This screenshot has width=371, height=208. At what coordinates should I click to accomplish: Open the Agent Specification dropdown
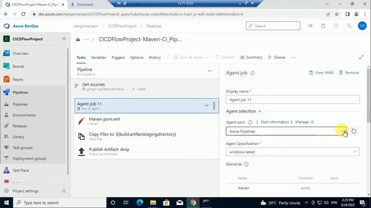(x=293, y=152)
